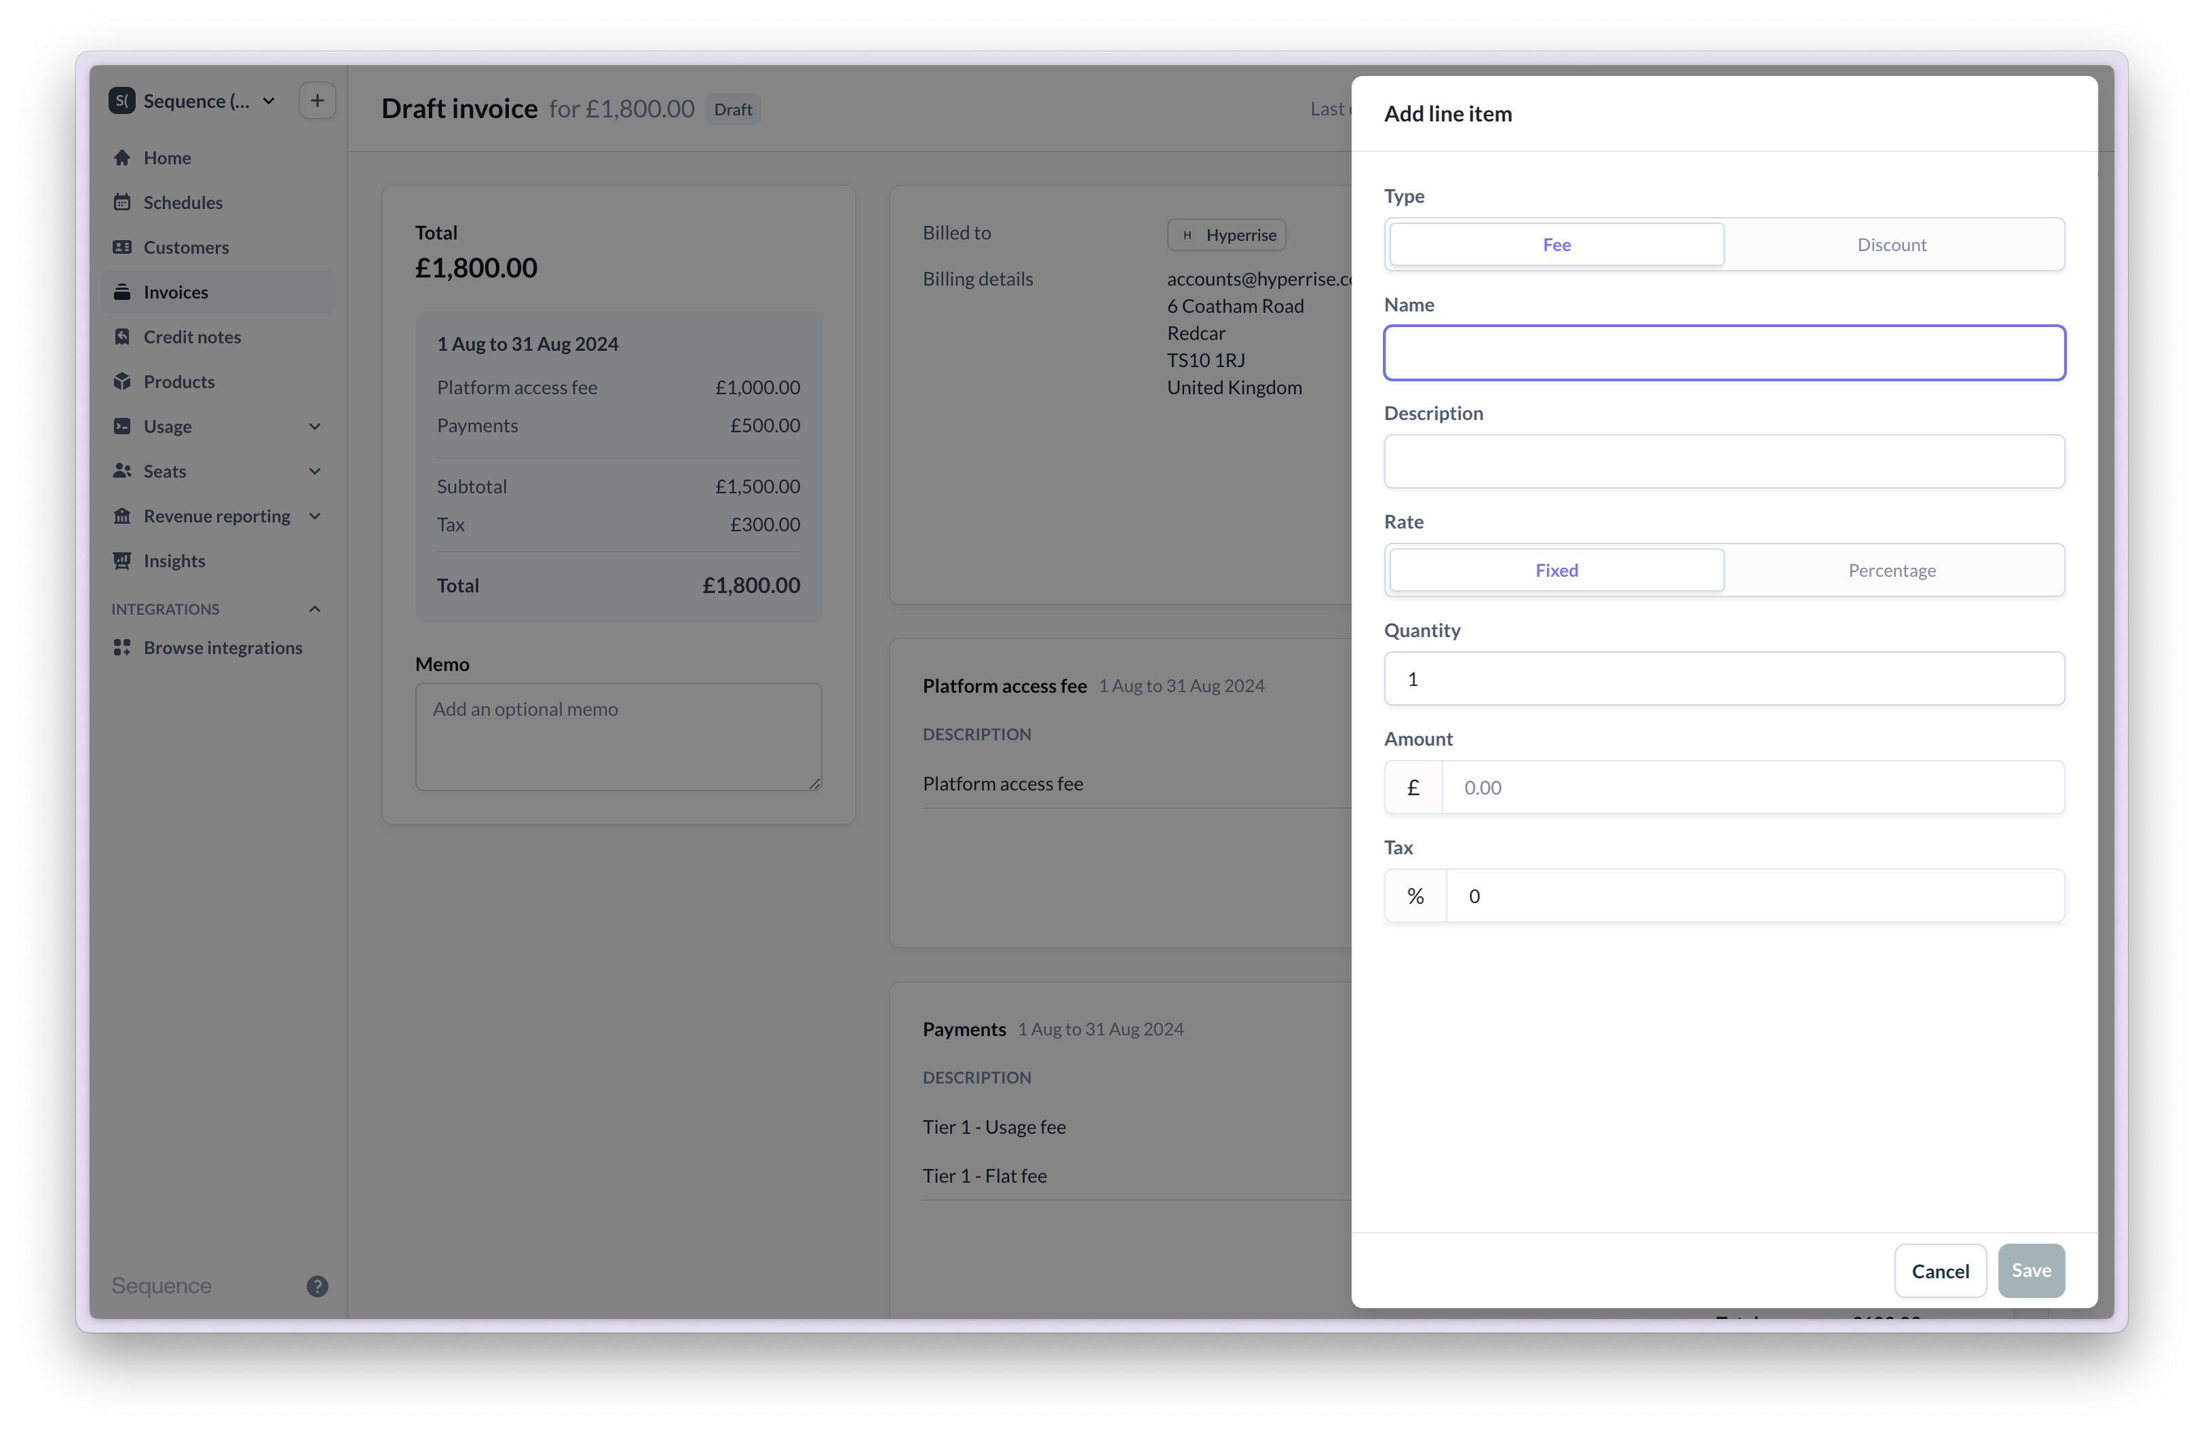Image resolution: width=2204 pixels, height=1433 pixels.
Task: Click the Sequence workspace logo icon
Action: (122, 100)
